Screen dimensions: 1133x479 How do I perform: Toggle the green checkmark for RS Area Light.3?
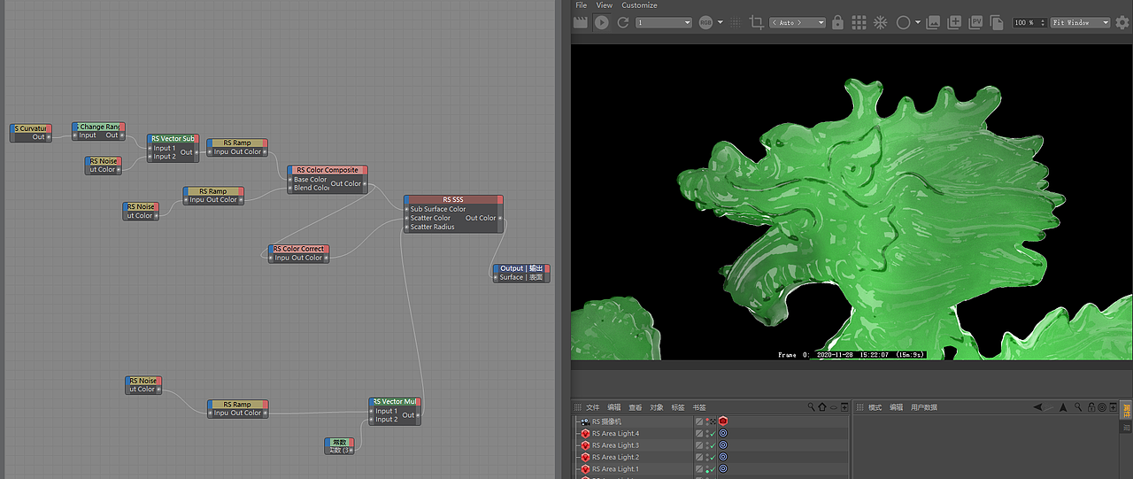[711, 445]
